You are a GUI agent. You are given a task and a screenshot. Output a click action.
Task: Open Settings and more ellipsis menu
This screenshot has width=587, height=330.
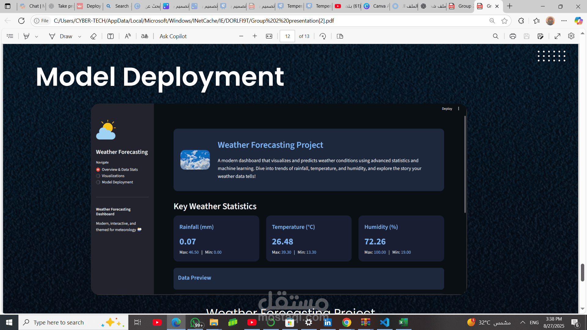[x=564, y=21]
